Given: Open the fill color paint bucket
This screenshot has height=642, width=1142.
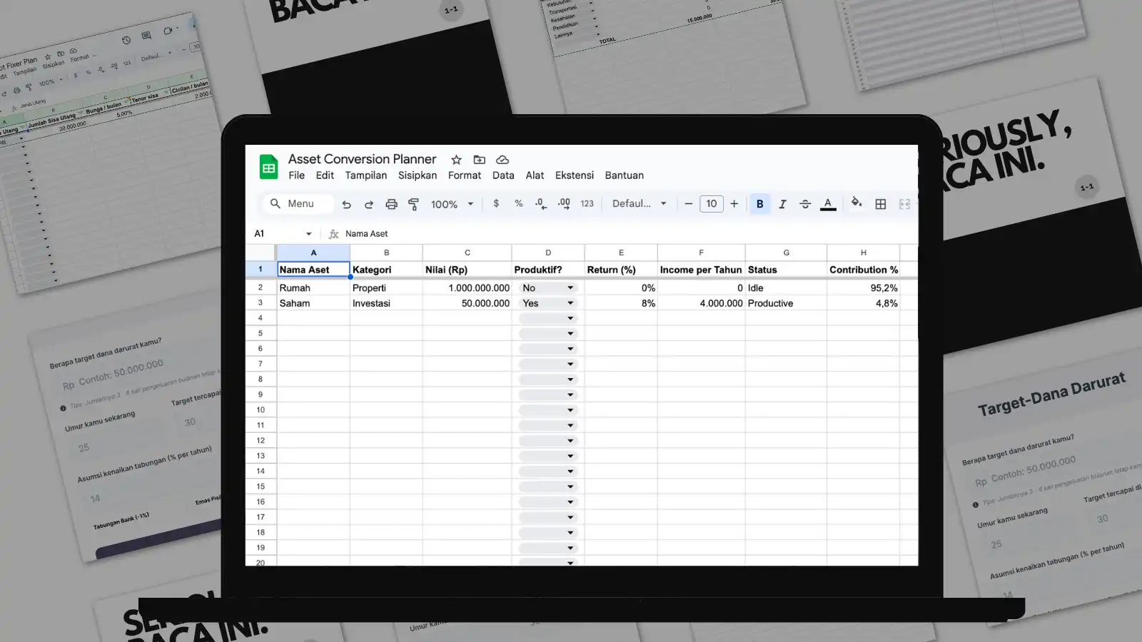Looking at the screenshot, I should click(x=856, y=203).
